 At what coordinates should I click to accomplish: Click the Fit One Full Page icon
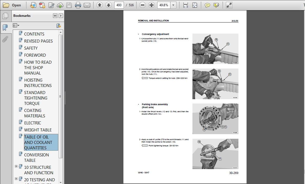click(x=195, y=5)
